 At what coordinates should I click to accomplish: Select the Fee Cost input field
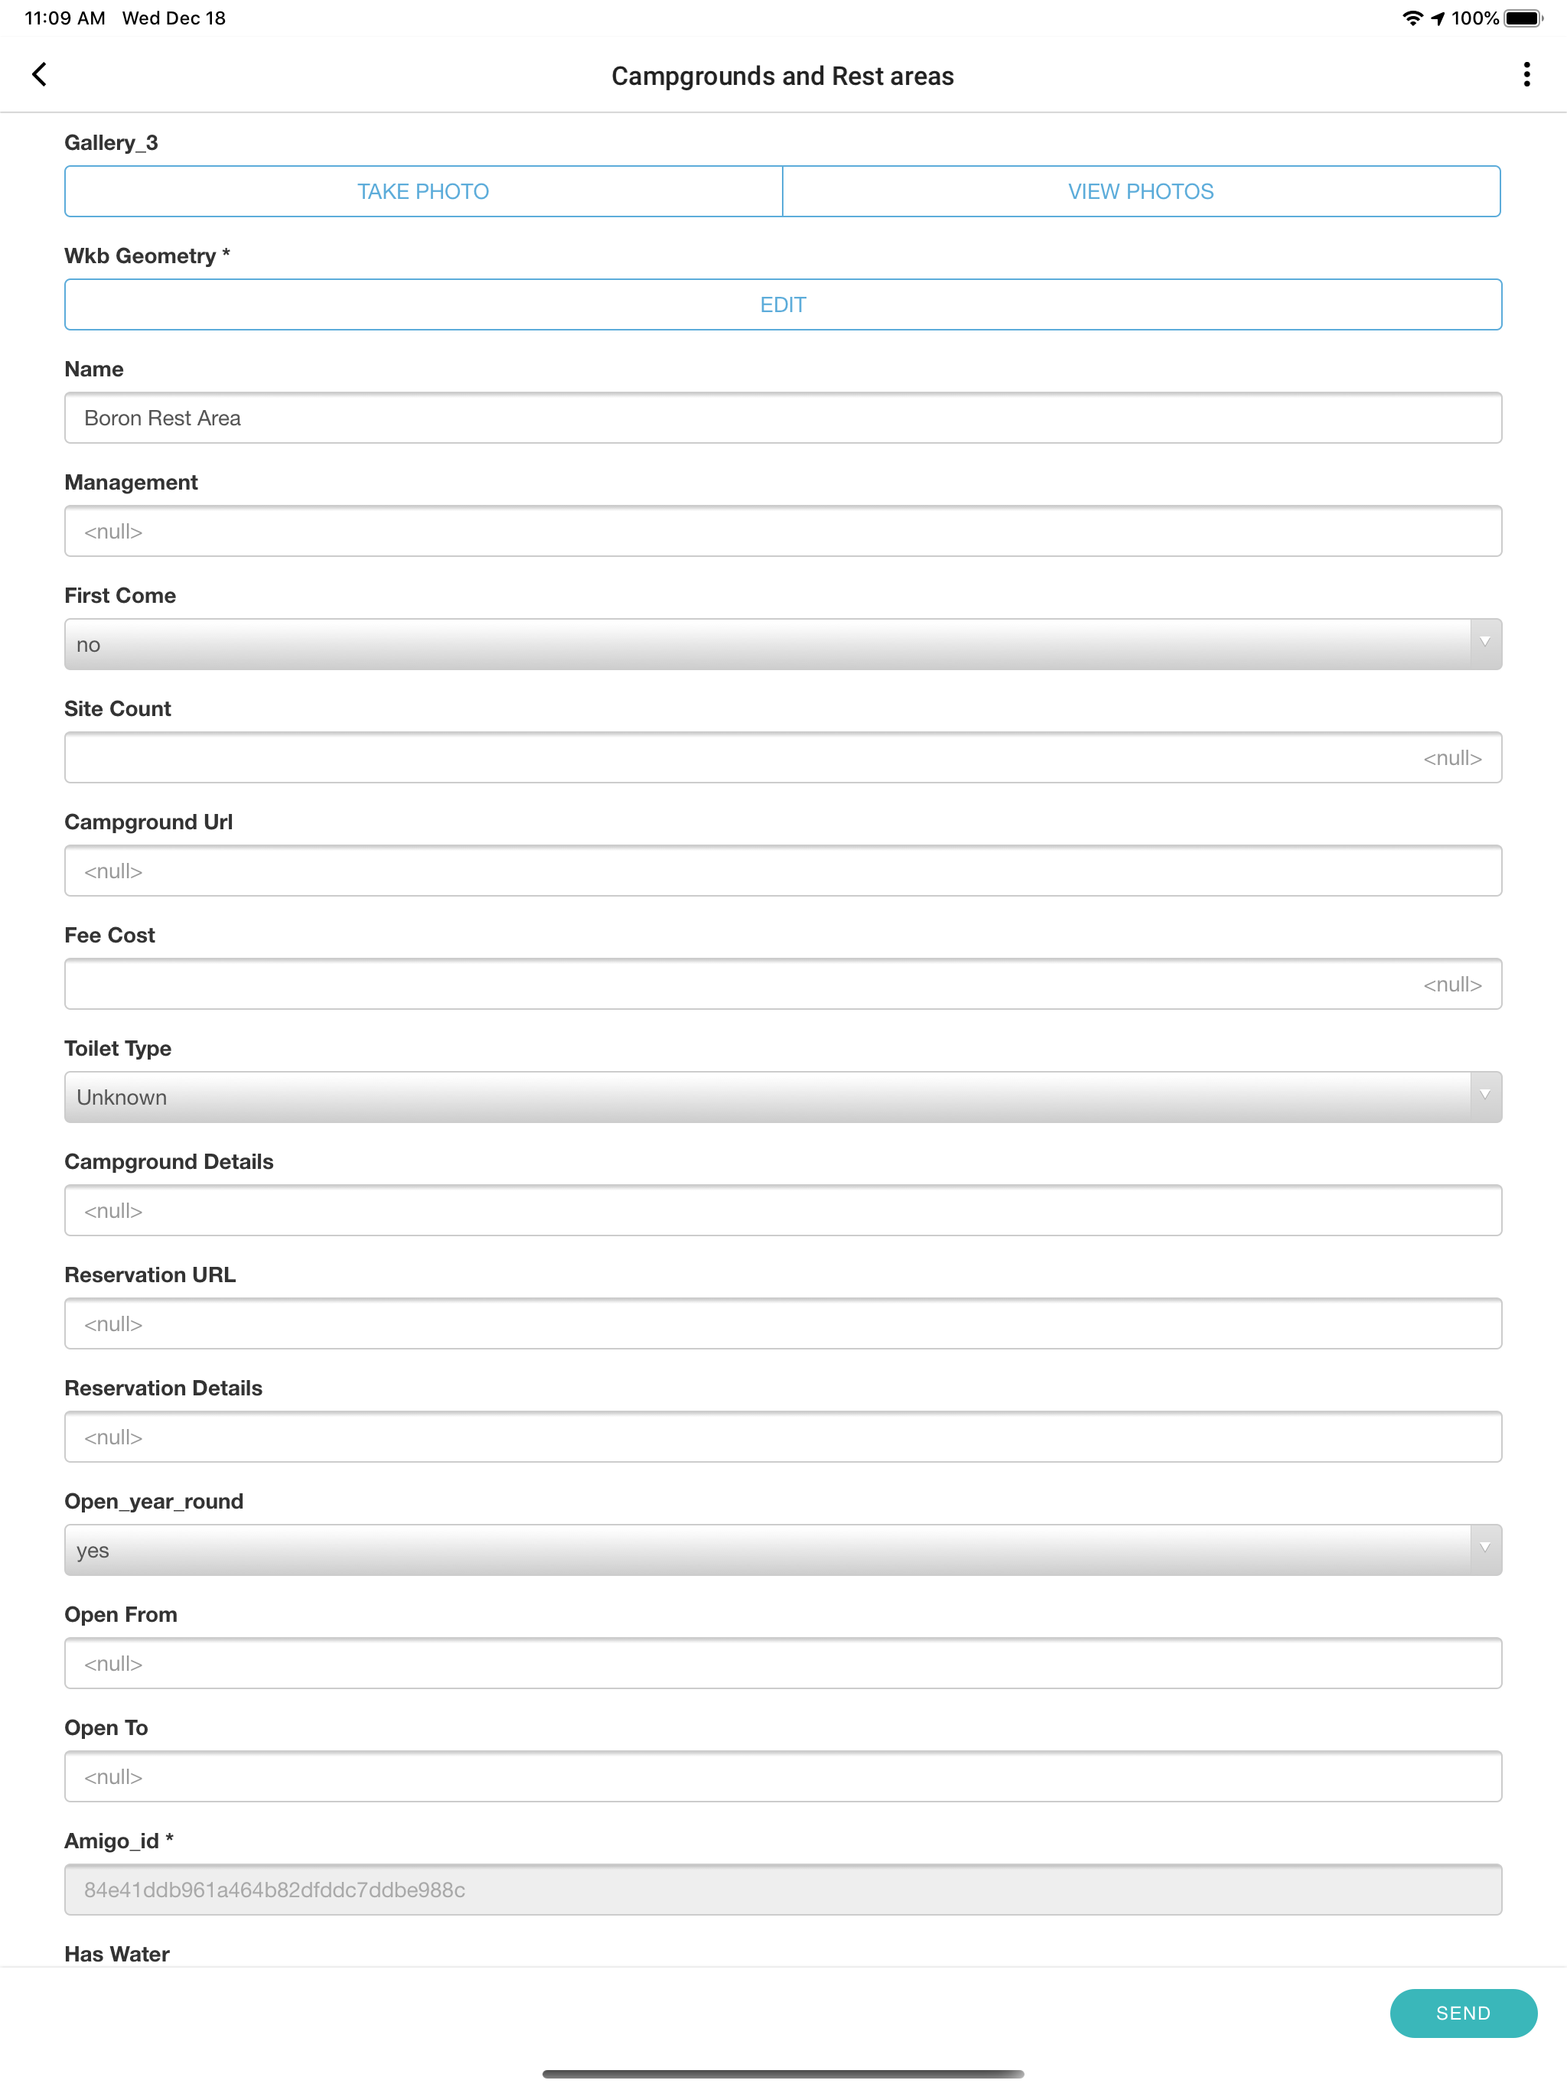pyautogui.click(x=783, y=984)
